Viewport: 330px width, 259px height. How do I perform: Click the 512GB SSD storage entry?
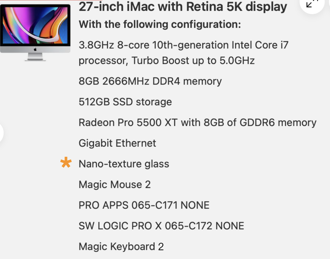[x=125, y=102]
